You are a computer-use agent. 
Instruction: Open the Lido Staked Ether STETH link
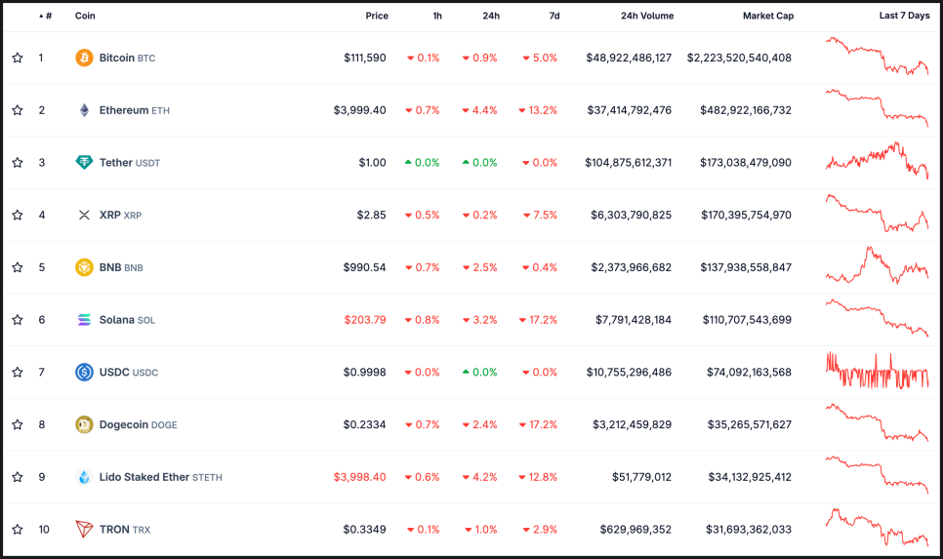click(160, 477)
